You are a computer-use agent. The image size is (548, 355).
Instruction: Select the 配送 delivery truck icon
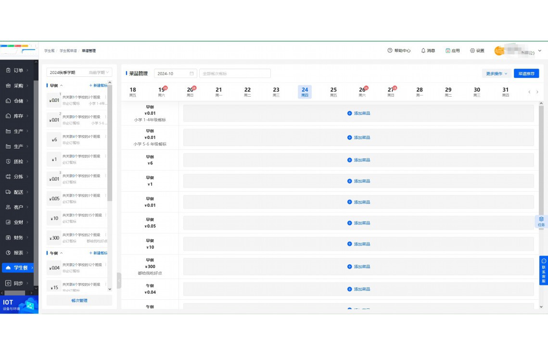click(x=8, y=192)
